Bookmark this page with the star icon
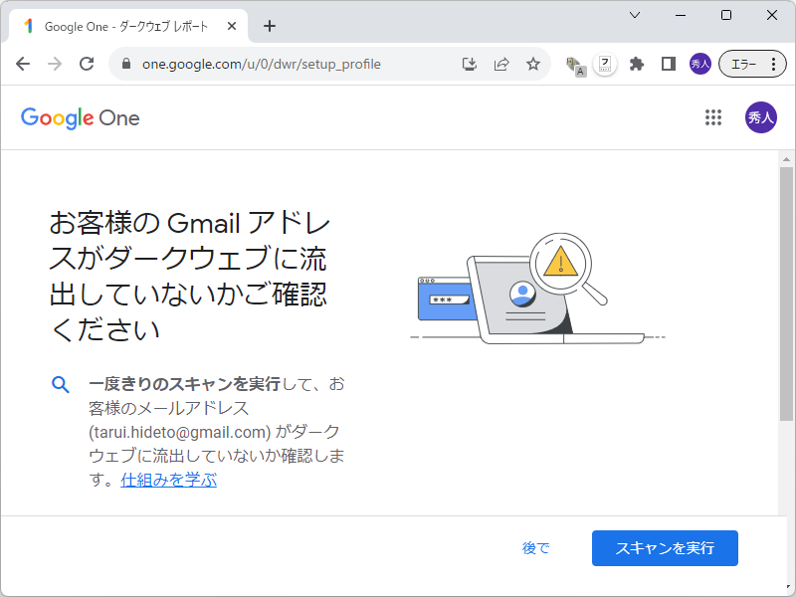 point(534,63)
